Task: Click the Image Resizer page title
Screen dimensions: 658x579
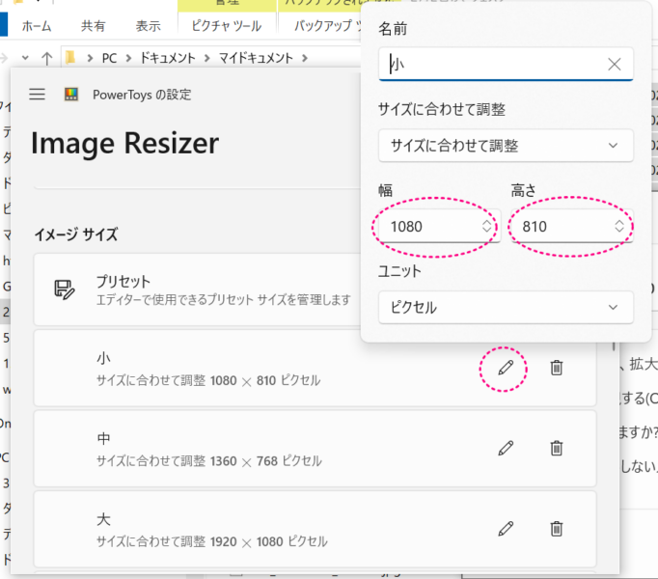Action: point(125,144)
